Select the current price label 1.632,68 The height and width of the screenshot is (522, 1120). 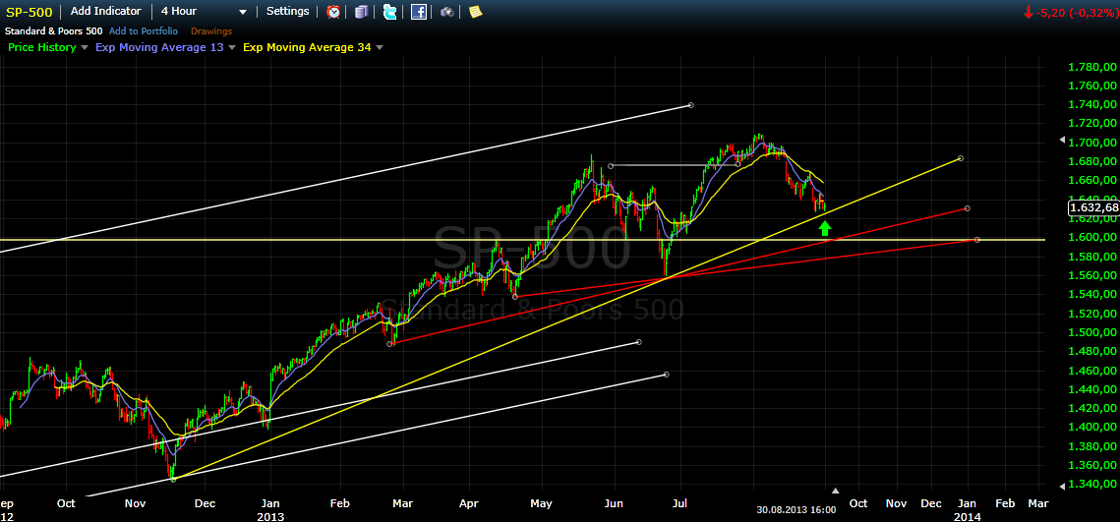tap(1091, 207)
